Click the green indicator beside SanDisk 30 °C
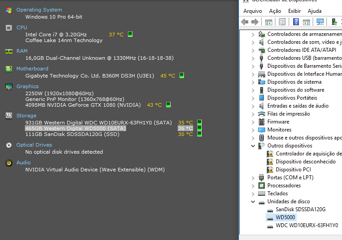Viewport: 342px width, 240px height. (199, 134)
